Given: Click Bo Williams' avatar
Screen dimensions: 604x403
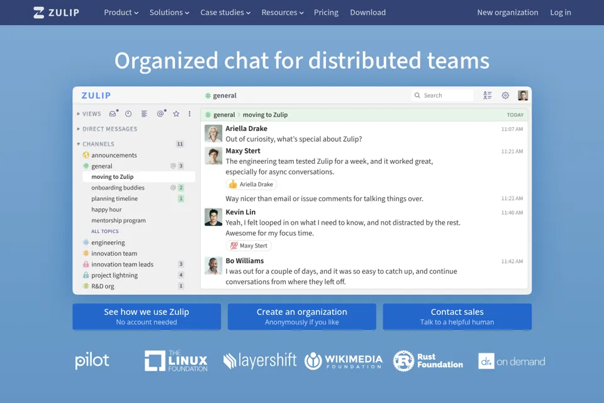Looking at the screenshot, I should tap(213, 266).
